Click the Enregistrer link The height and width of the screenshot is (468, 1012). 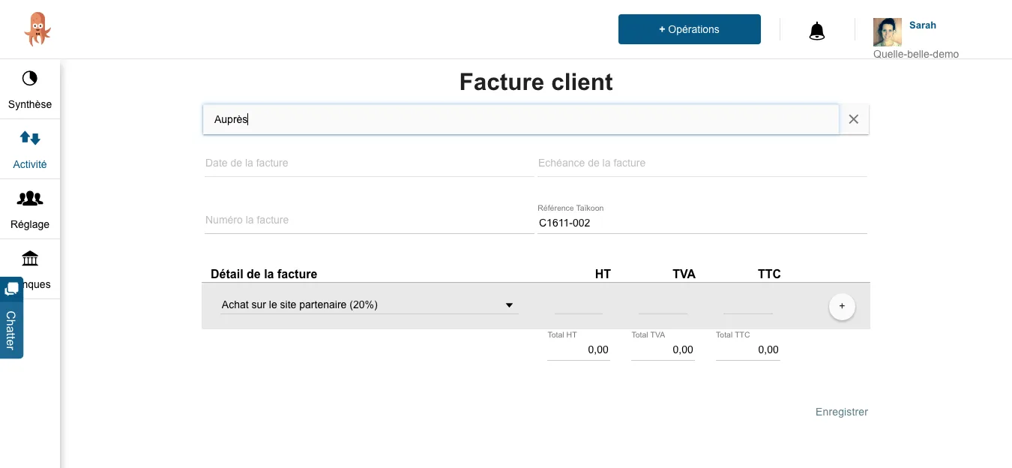(x=842, y=412)
